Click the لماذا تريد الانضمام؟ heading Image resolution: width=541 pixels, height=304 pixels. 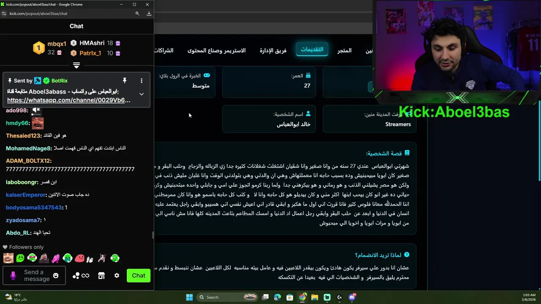click(382, 255)
